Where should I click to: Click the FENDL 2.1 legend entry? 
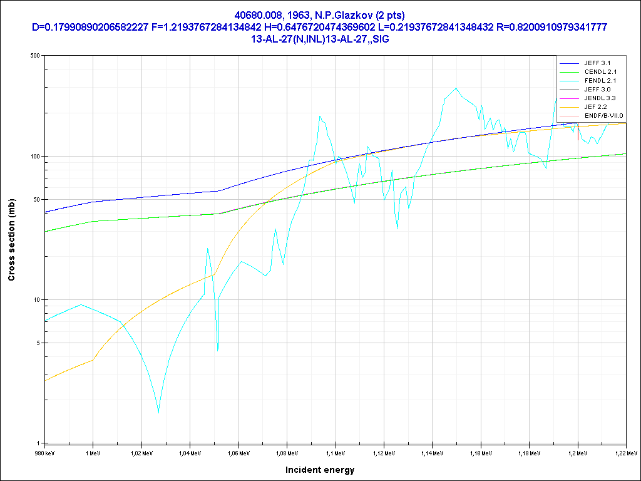tap(600, 81)
